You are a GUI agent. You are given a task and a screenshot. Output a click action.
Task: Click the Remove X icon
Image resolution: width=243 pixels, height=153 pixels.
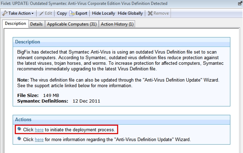pos(150,13)
